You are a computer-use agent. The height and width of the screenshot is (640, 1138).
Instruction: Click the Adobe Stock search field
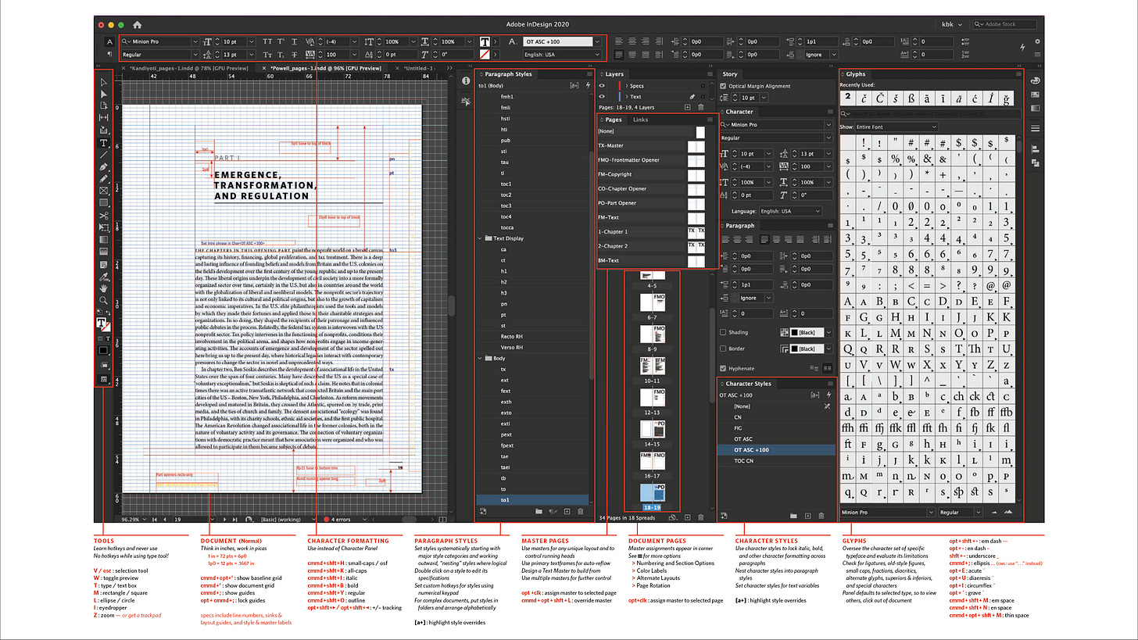(1004, 24)
